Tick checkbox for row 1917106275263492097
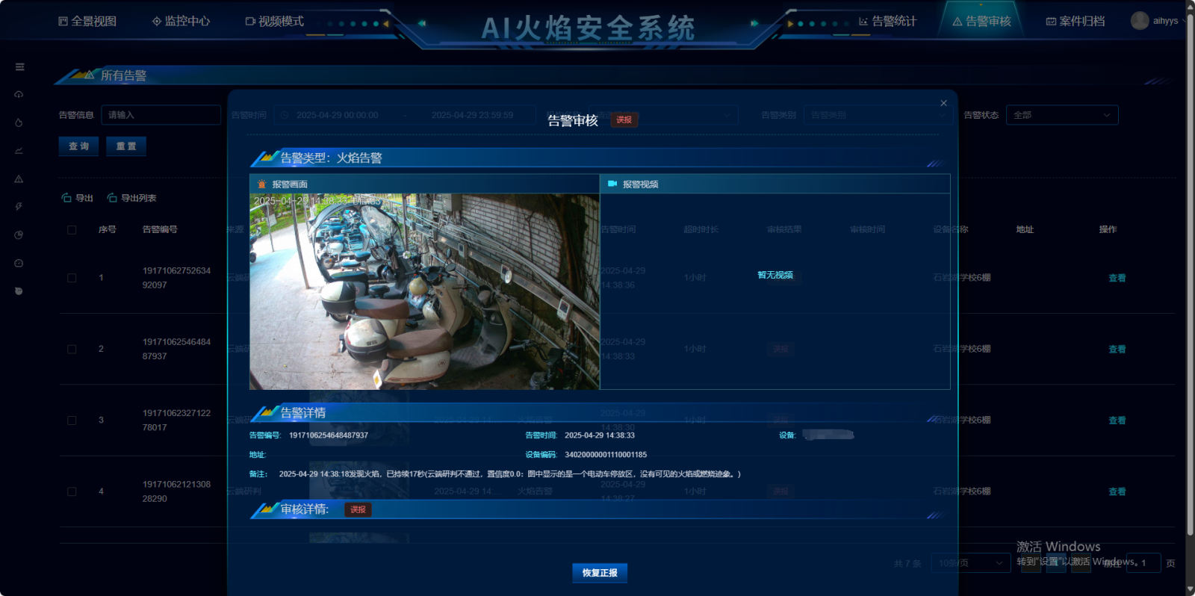The image size is (1195, 596). pyautogui.click(x=72, y=278)
